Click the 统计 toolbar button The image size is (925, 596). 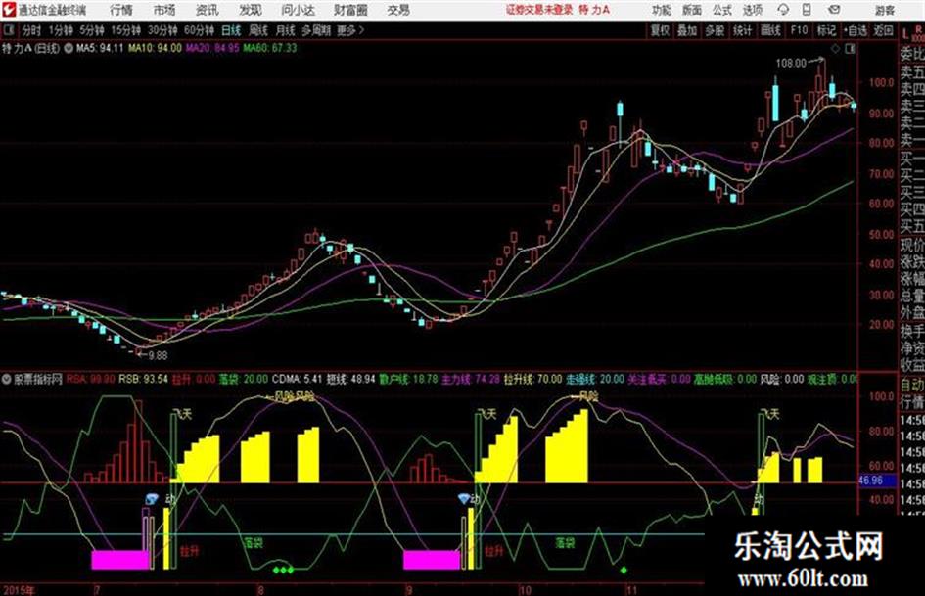tap(742, 30)
